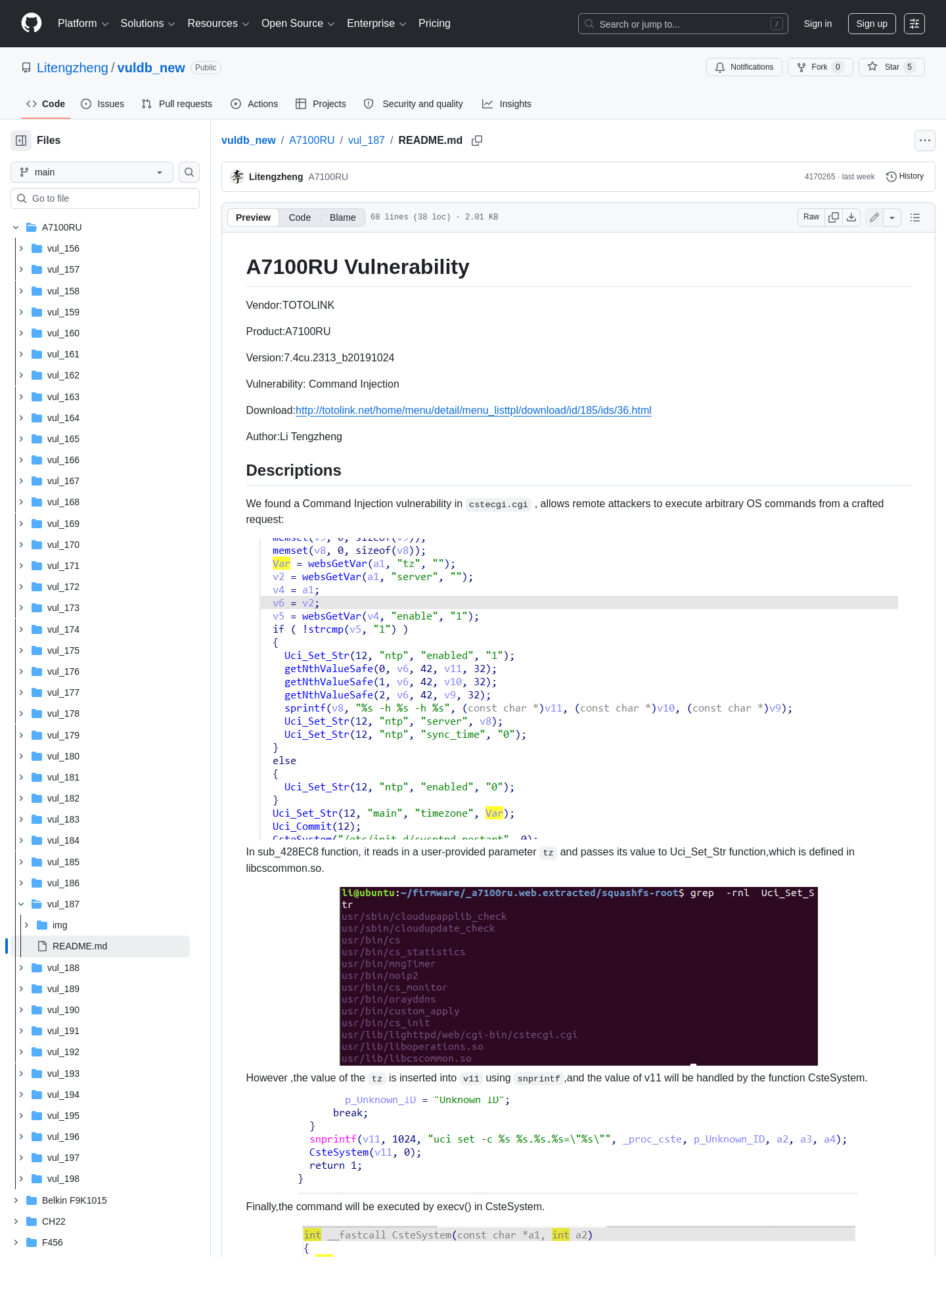Switch to Code view of README
This screenshot has width=946, height=1314.
300,217
